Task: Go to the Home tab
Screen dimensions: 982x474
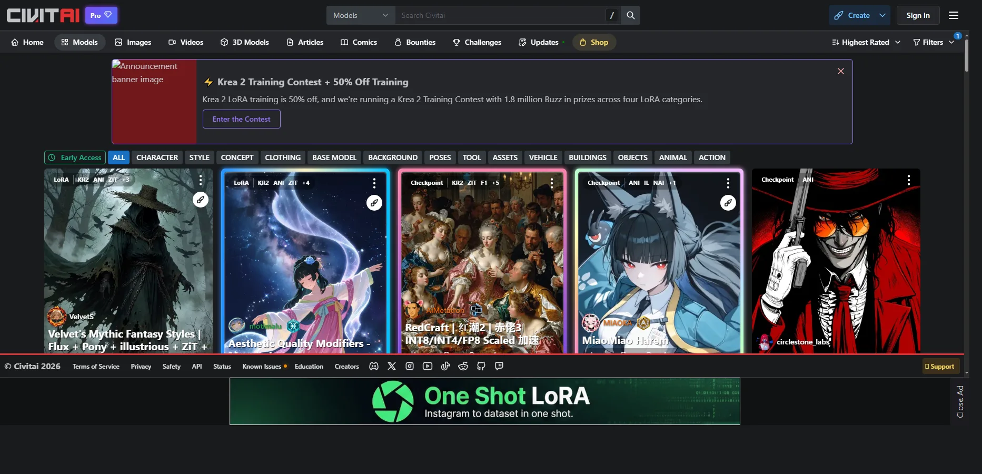Action: 27,42
